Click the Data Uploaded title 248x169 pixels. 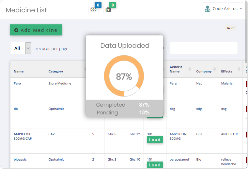coord(125,45)
